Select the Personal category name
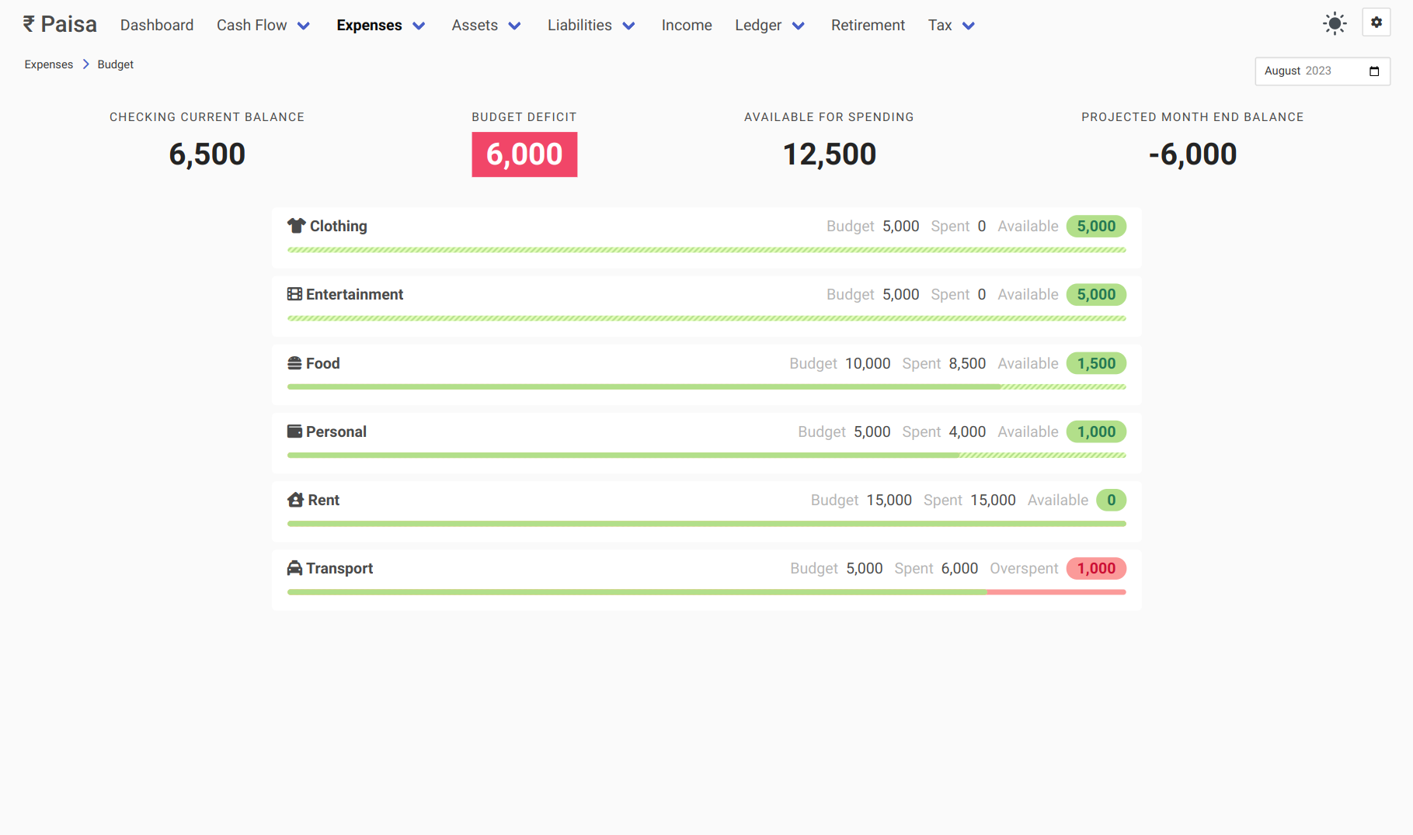The width and height of the screenshot is (1413, 835). click(336, 431)
